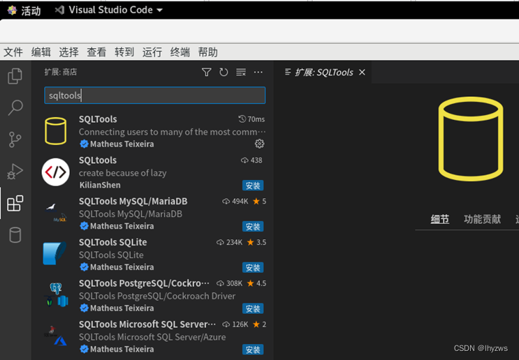This screenshot has width=519, height=360.
Task: Close the 扩展: SQLTools tab
Action: tap(362, 72)
